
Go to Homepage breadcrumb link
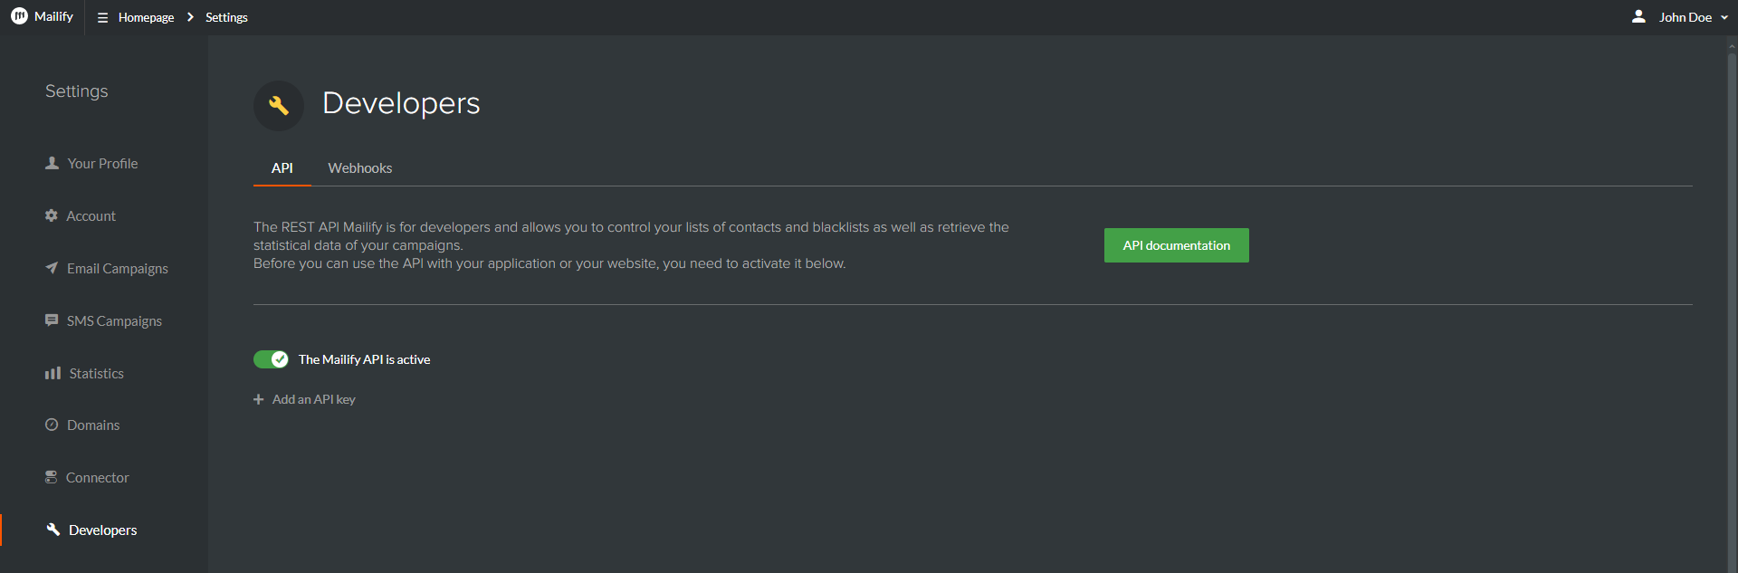pos(146,17)
